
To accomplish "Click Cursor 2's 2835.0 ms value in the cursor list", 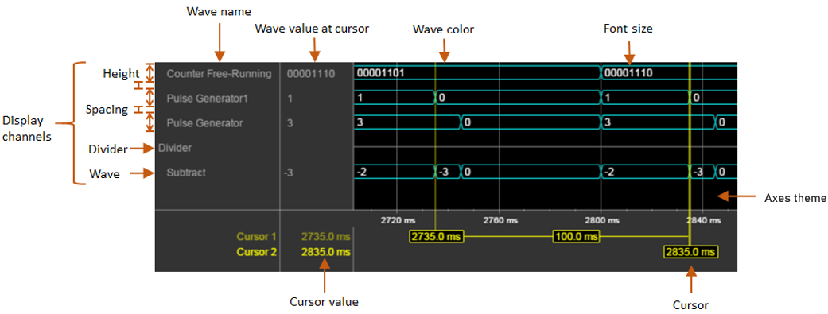I will click(325, 252).
